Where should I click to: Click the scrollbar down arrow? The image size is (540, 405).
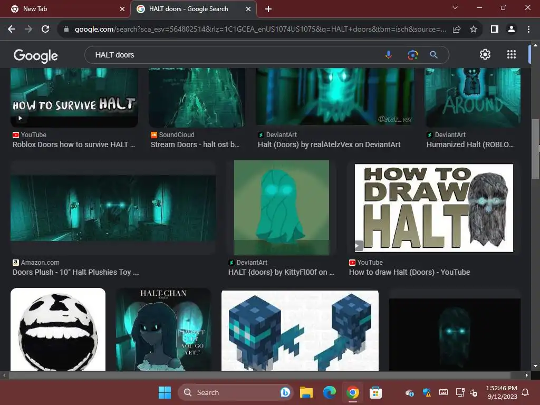[x=535, y=366]
